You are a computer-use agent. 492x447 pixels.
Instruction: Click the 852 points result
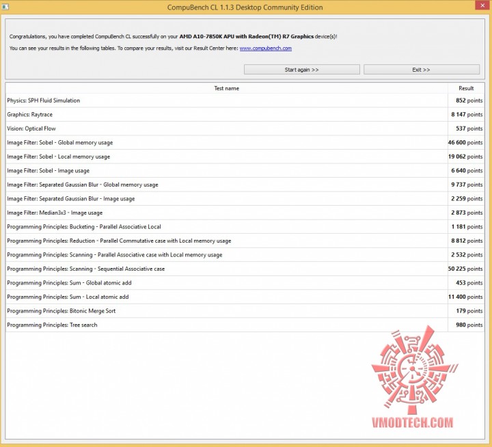click(469, 100)
